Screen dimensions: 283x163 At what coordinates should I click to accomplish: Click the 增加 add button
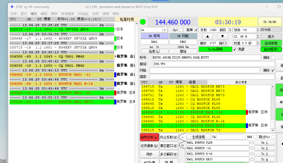point(183,51)
